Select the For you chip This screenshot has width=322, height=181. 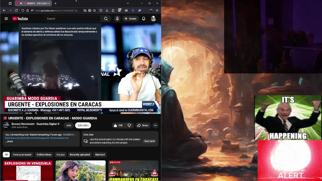pyautogui.click(x=60, y=155)
